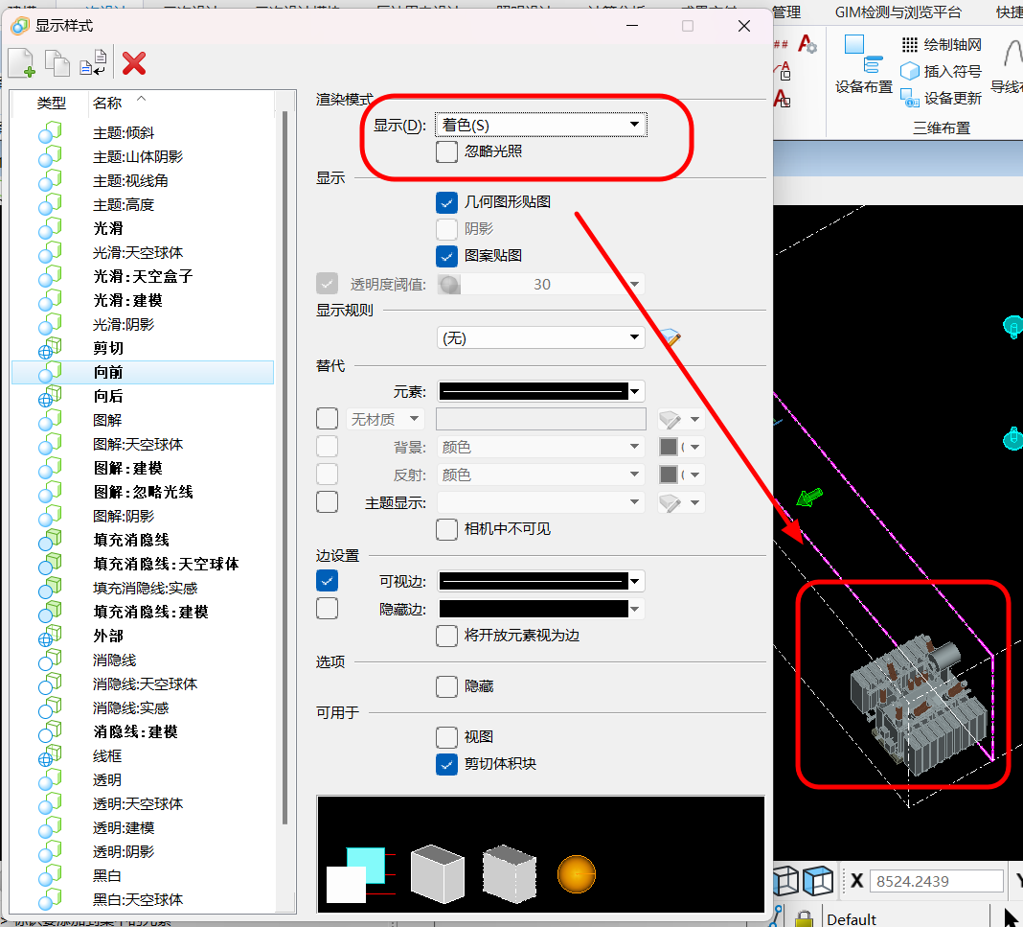Open the 显示(D) 着色 dropdown
Viewport: 1023px width, 927px height.
pyautogui.click(x=541, y=125)
